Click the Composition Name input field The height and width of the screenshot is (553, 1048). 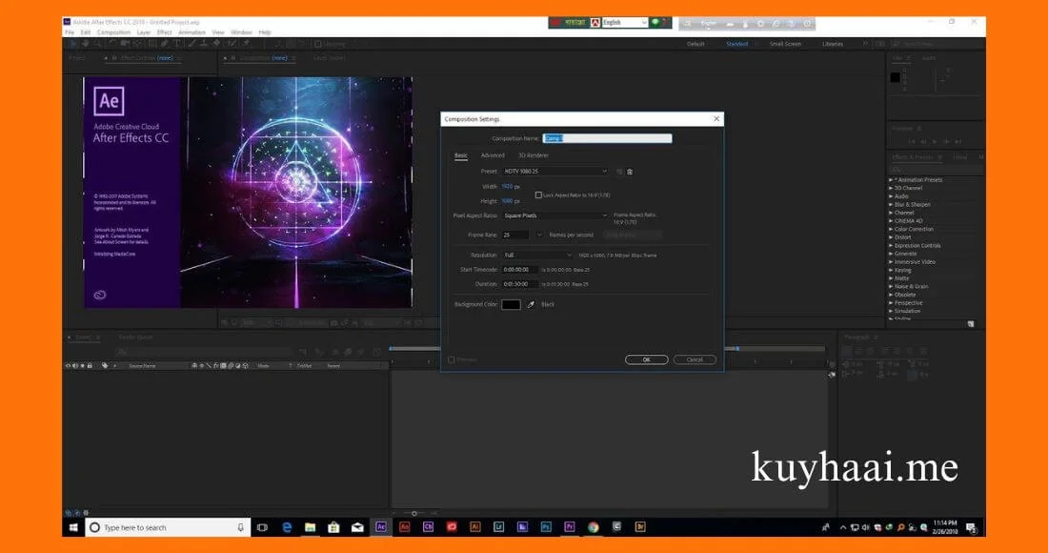(607, 138)
